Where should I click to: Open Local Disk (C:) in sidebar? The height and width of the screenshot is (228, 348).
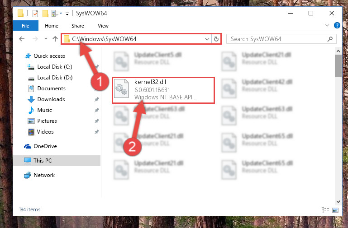coord(55,67)
